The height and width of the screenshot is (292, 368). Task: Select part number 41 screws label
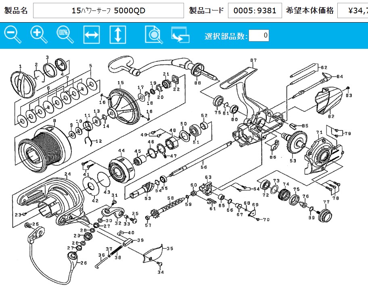[86, 174]
